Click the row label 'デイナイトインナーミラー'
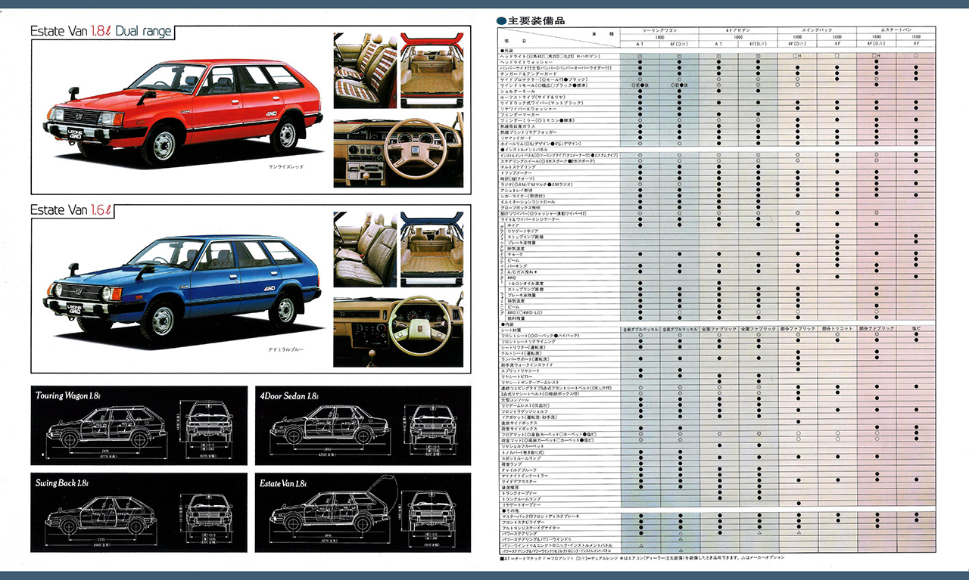Screen dimensions: 969x580 [x=526, y=476]
